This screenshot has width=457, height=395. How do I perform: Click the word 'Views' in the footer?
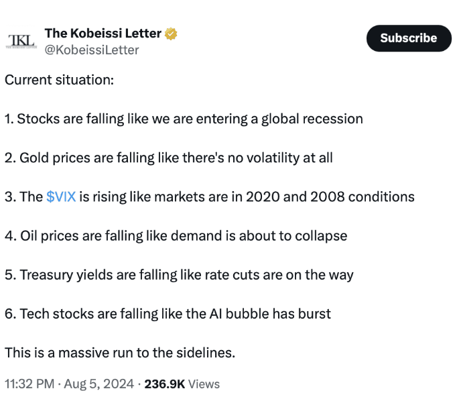coord(204,384)
